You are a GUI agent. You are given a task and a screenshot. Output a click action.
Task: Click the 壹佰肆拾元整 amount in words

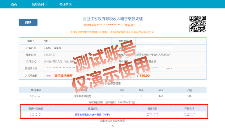63,76
